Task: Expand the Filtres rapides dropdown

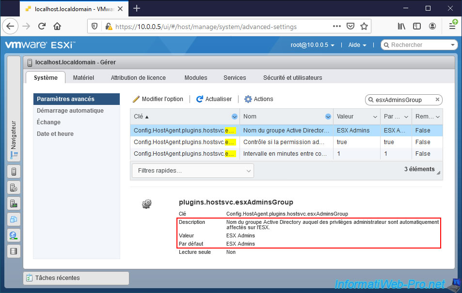Action: (x=192, y=171)
